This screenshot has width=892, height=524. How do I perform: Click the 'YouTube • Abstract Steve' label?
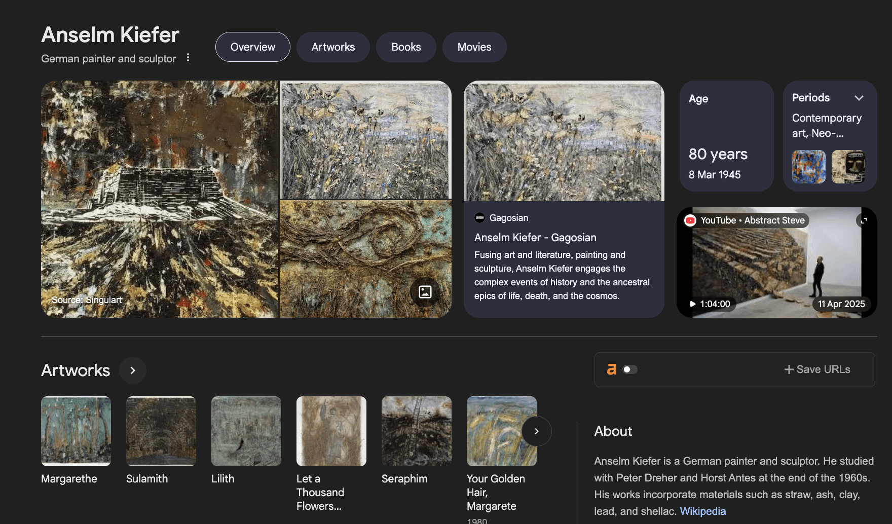[753, 220]
